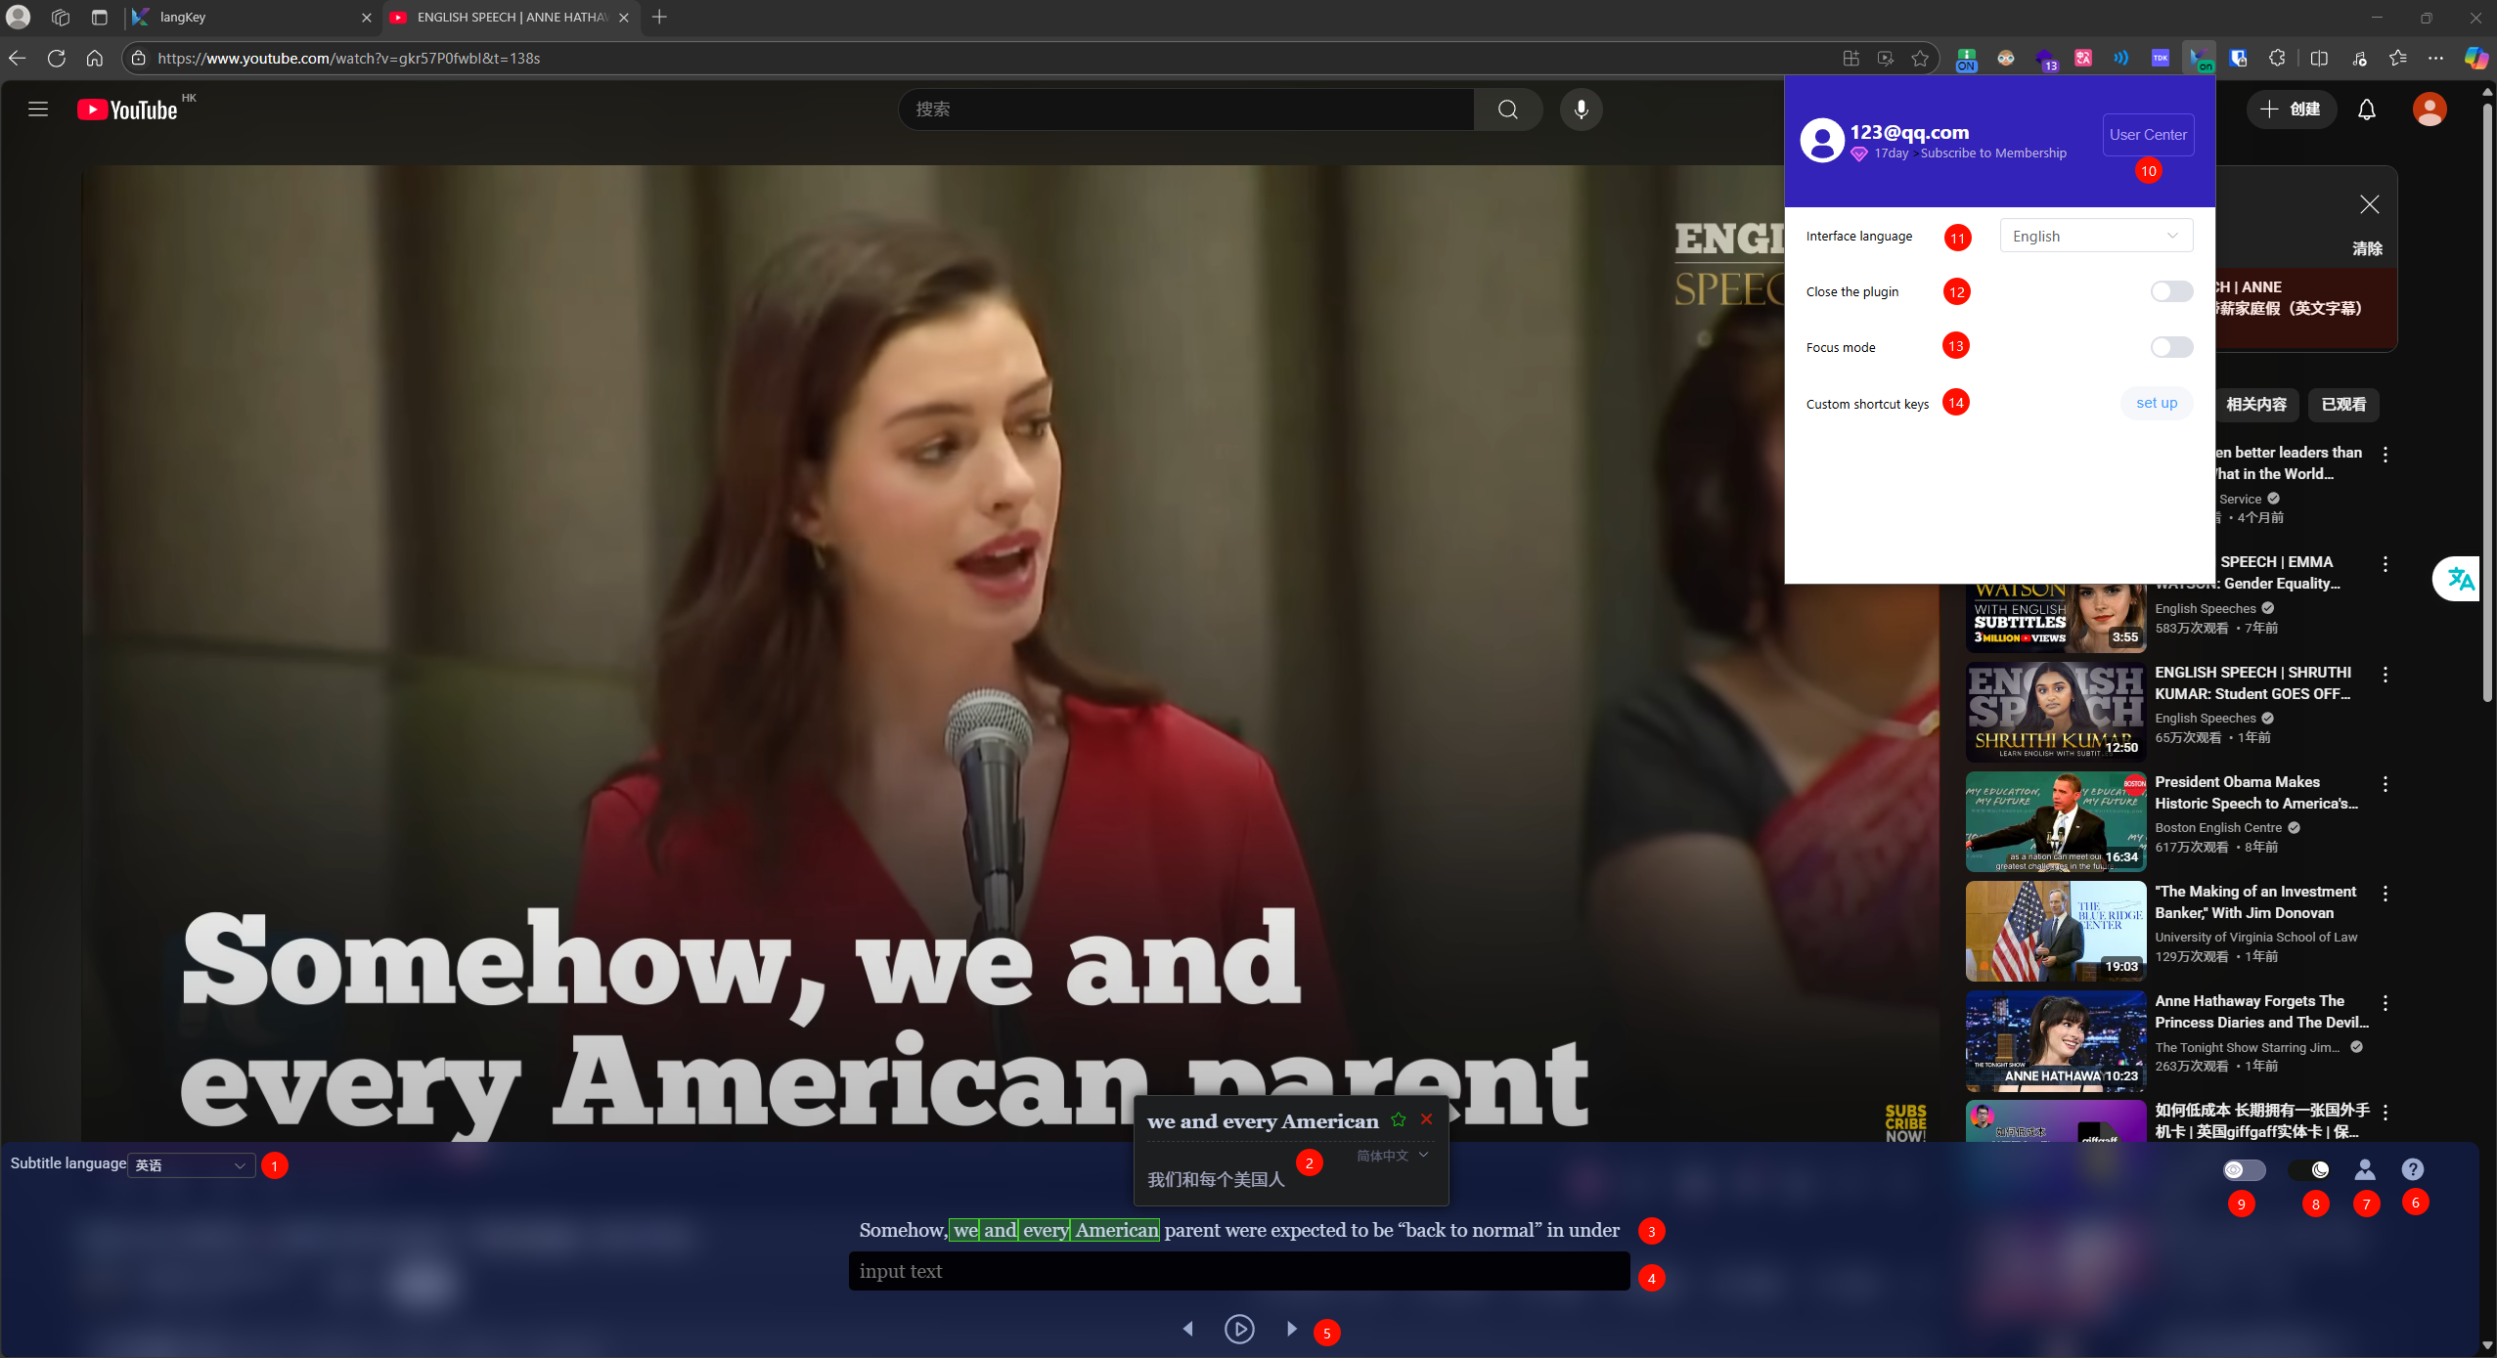This screenshot has width=2497, height=1358.
Task: Open the YouTube account avatar menu
Action: (x=2430, y=110)
